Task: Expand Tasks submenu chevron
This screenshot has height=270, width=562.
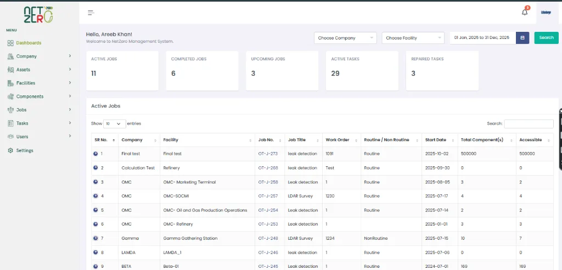Action: coord(70,122)
